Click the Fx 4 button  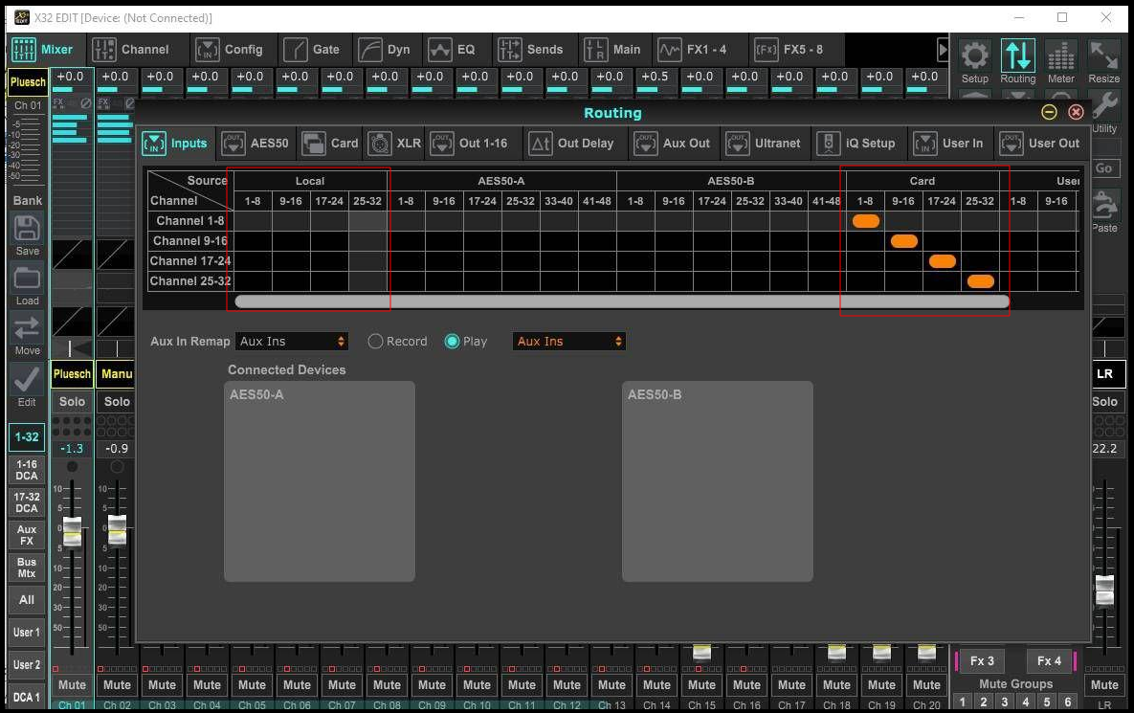coord(1049,661)
